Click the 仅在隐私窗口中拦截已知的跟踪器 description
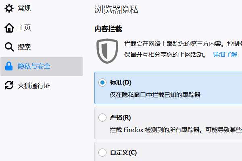Screen dimensions: 242x161 155,95
